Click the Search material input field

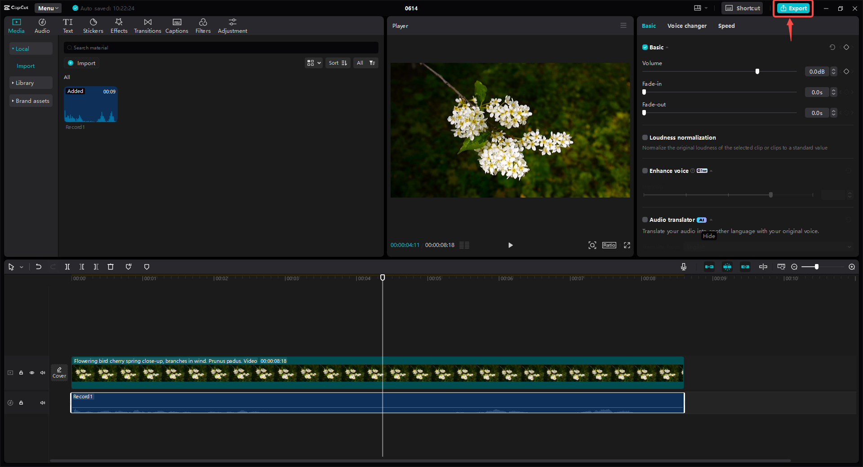(220, 48)
